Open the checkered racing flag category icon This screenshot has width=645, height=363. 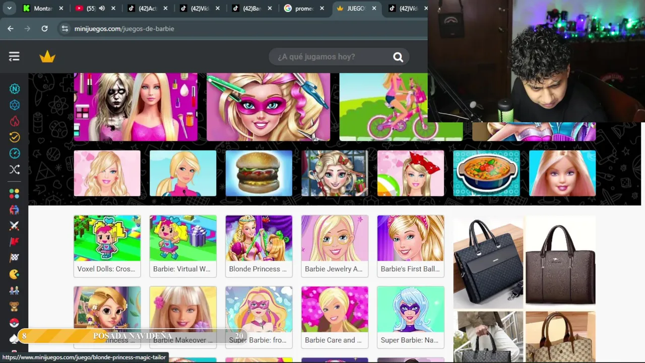pyautogui.click(x=15, y=258)
